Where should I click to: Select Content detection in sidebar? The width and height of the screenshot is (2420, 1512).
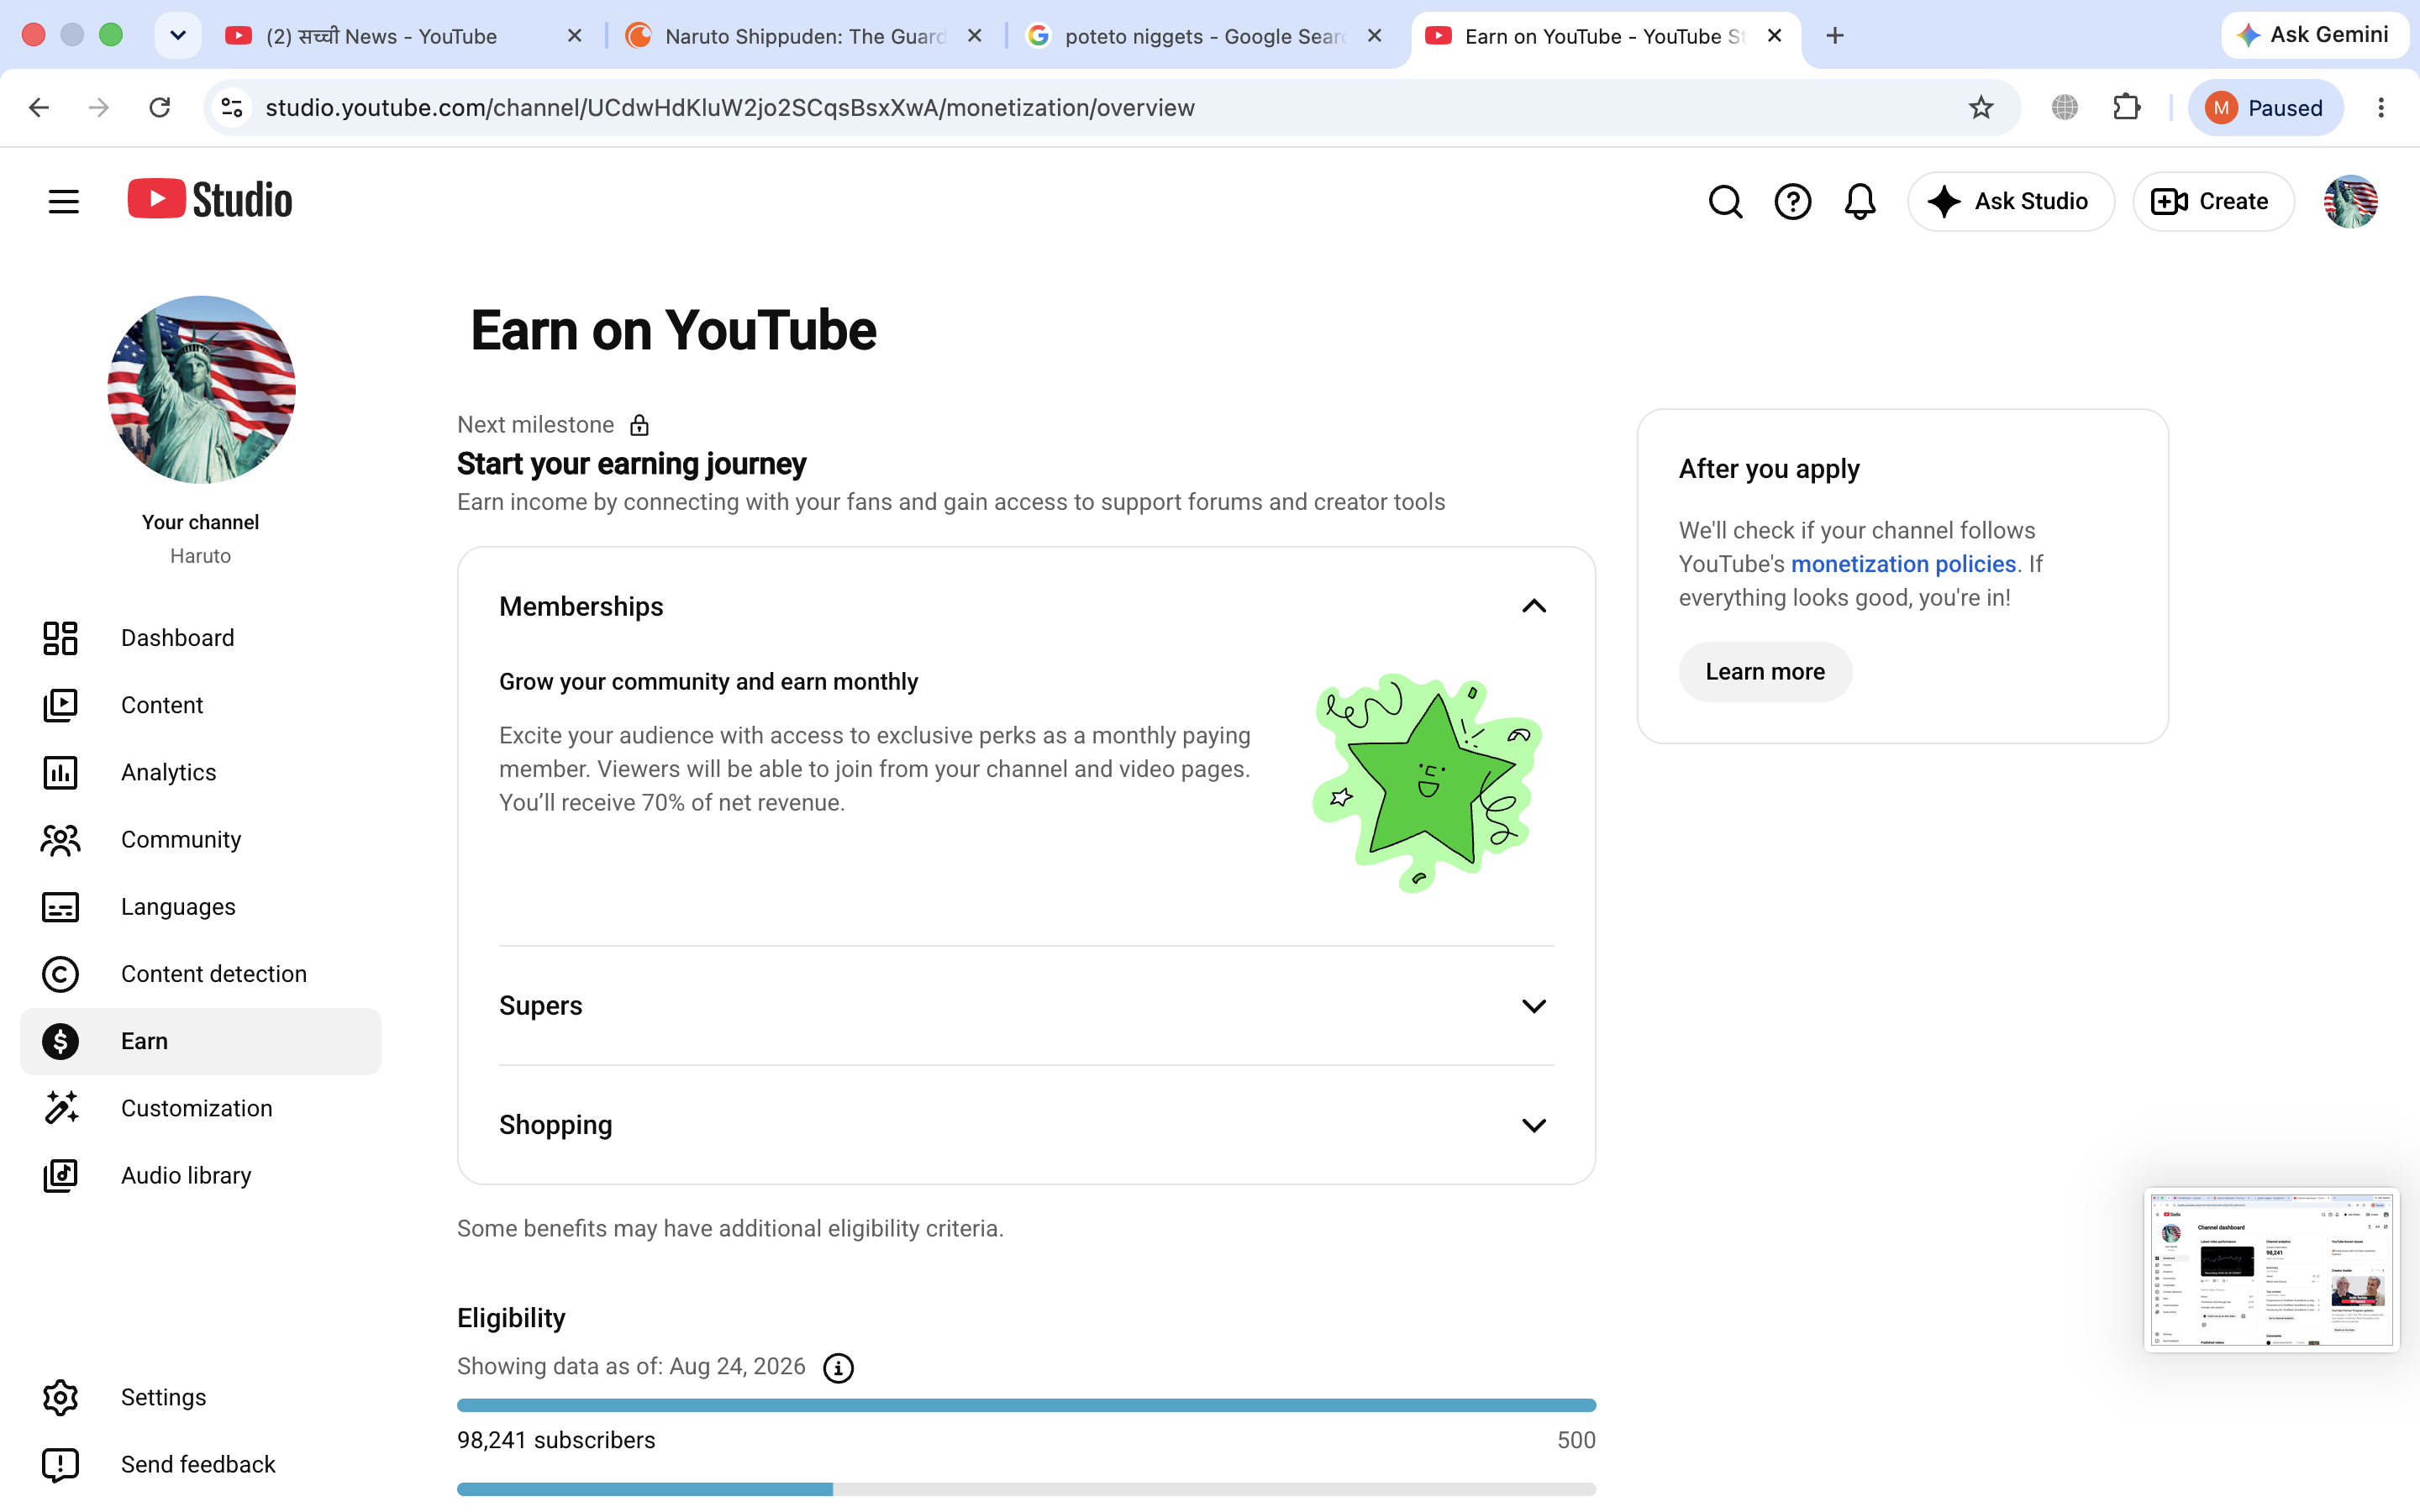point(200,974)
